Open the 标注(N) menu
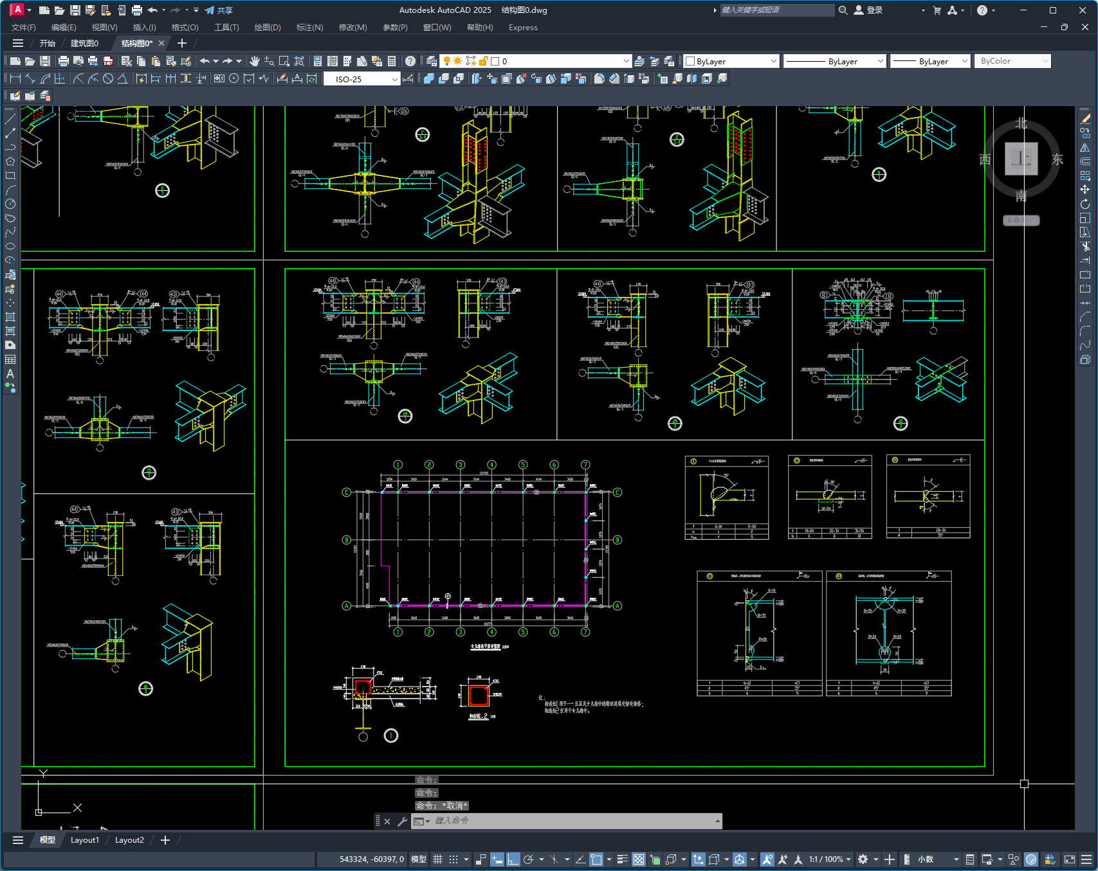This screenshot has width=1098, height=871. pos(309,28)
